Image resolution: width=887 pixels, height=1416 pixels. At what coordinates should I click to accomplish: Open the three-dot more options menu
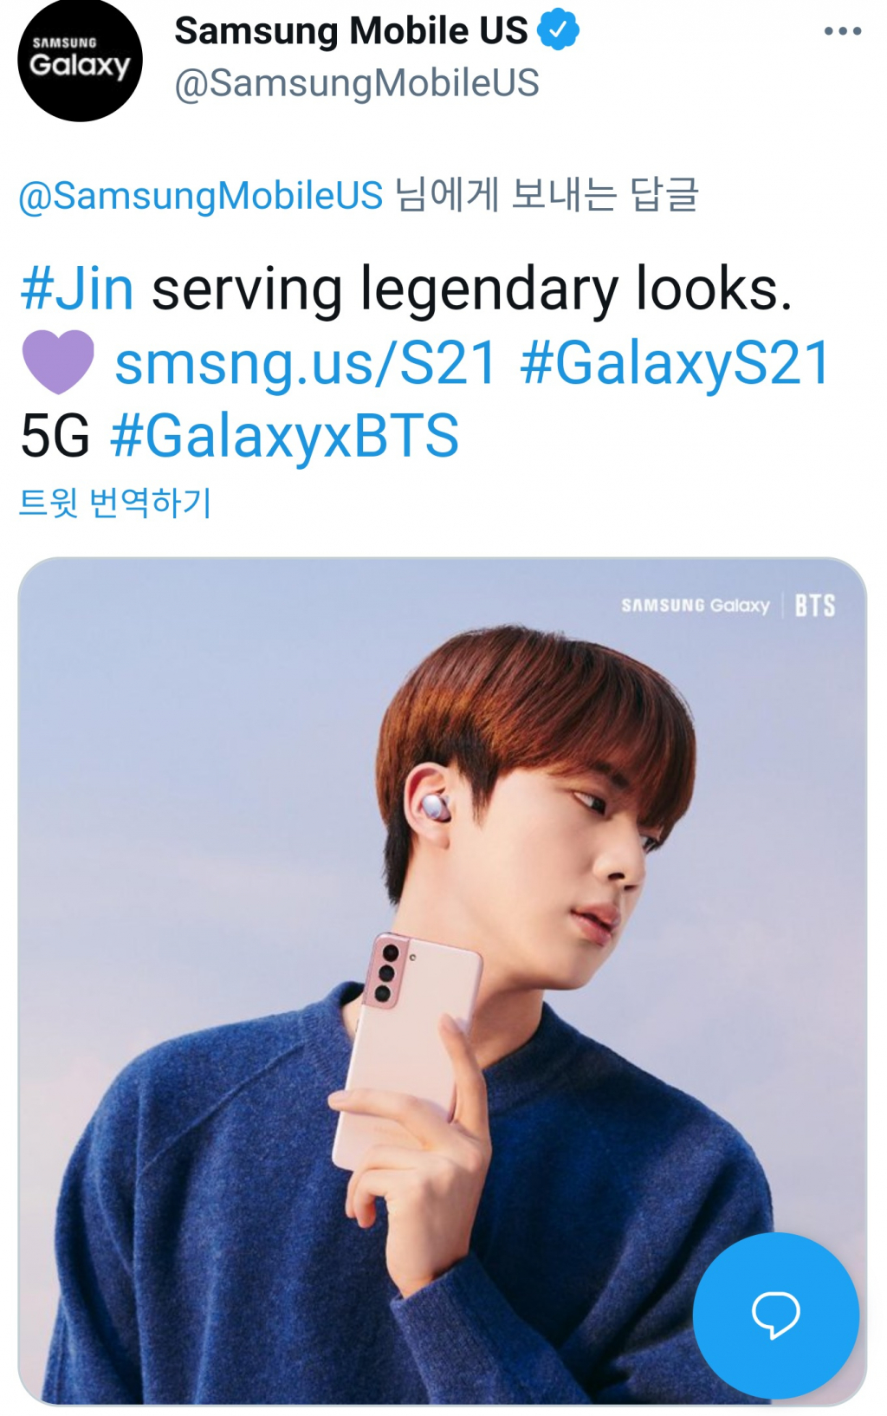coord(842,31)
